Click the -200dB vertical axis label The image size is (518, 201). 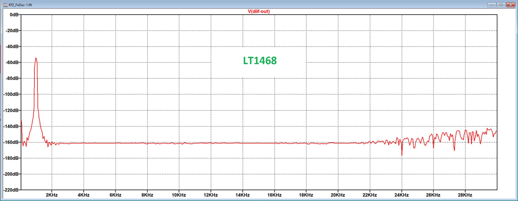tap(11, 174)
